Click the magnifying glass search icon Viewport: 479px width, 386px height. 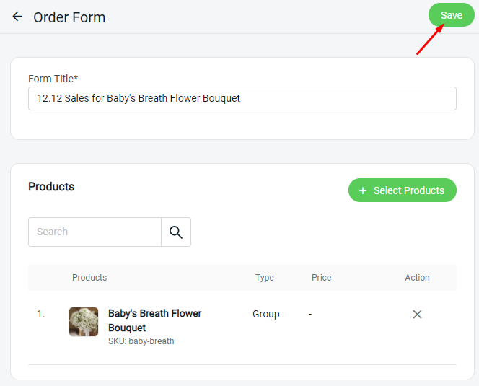[176, 232]
